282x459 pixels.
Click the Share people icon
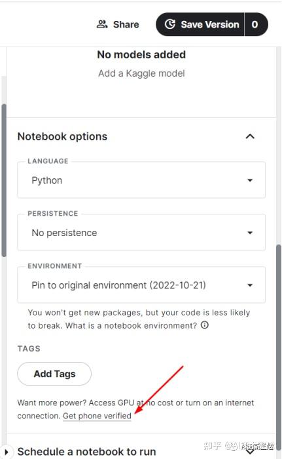(x=102, y=24)
